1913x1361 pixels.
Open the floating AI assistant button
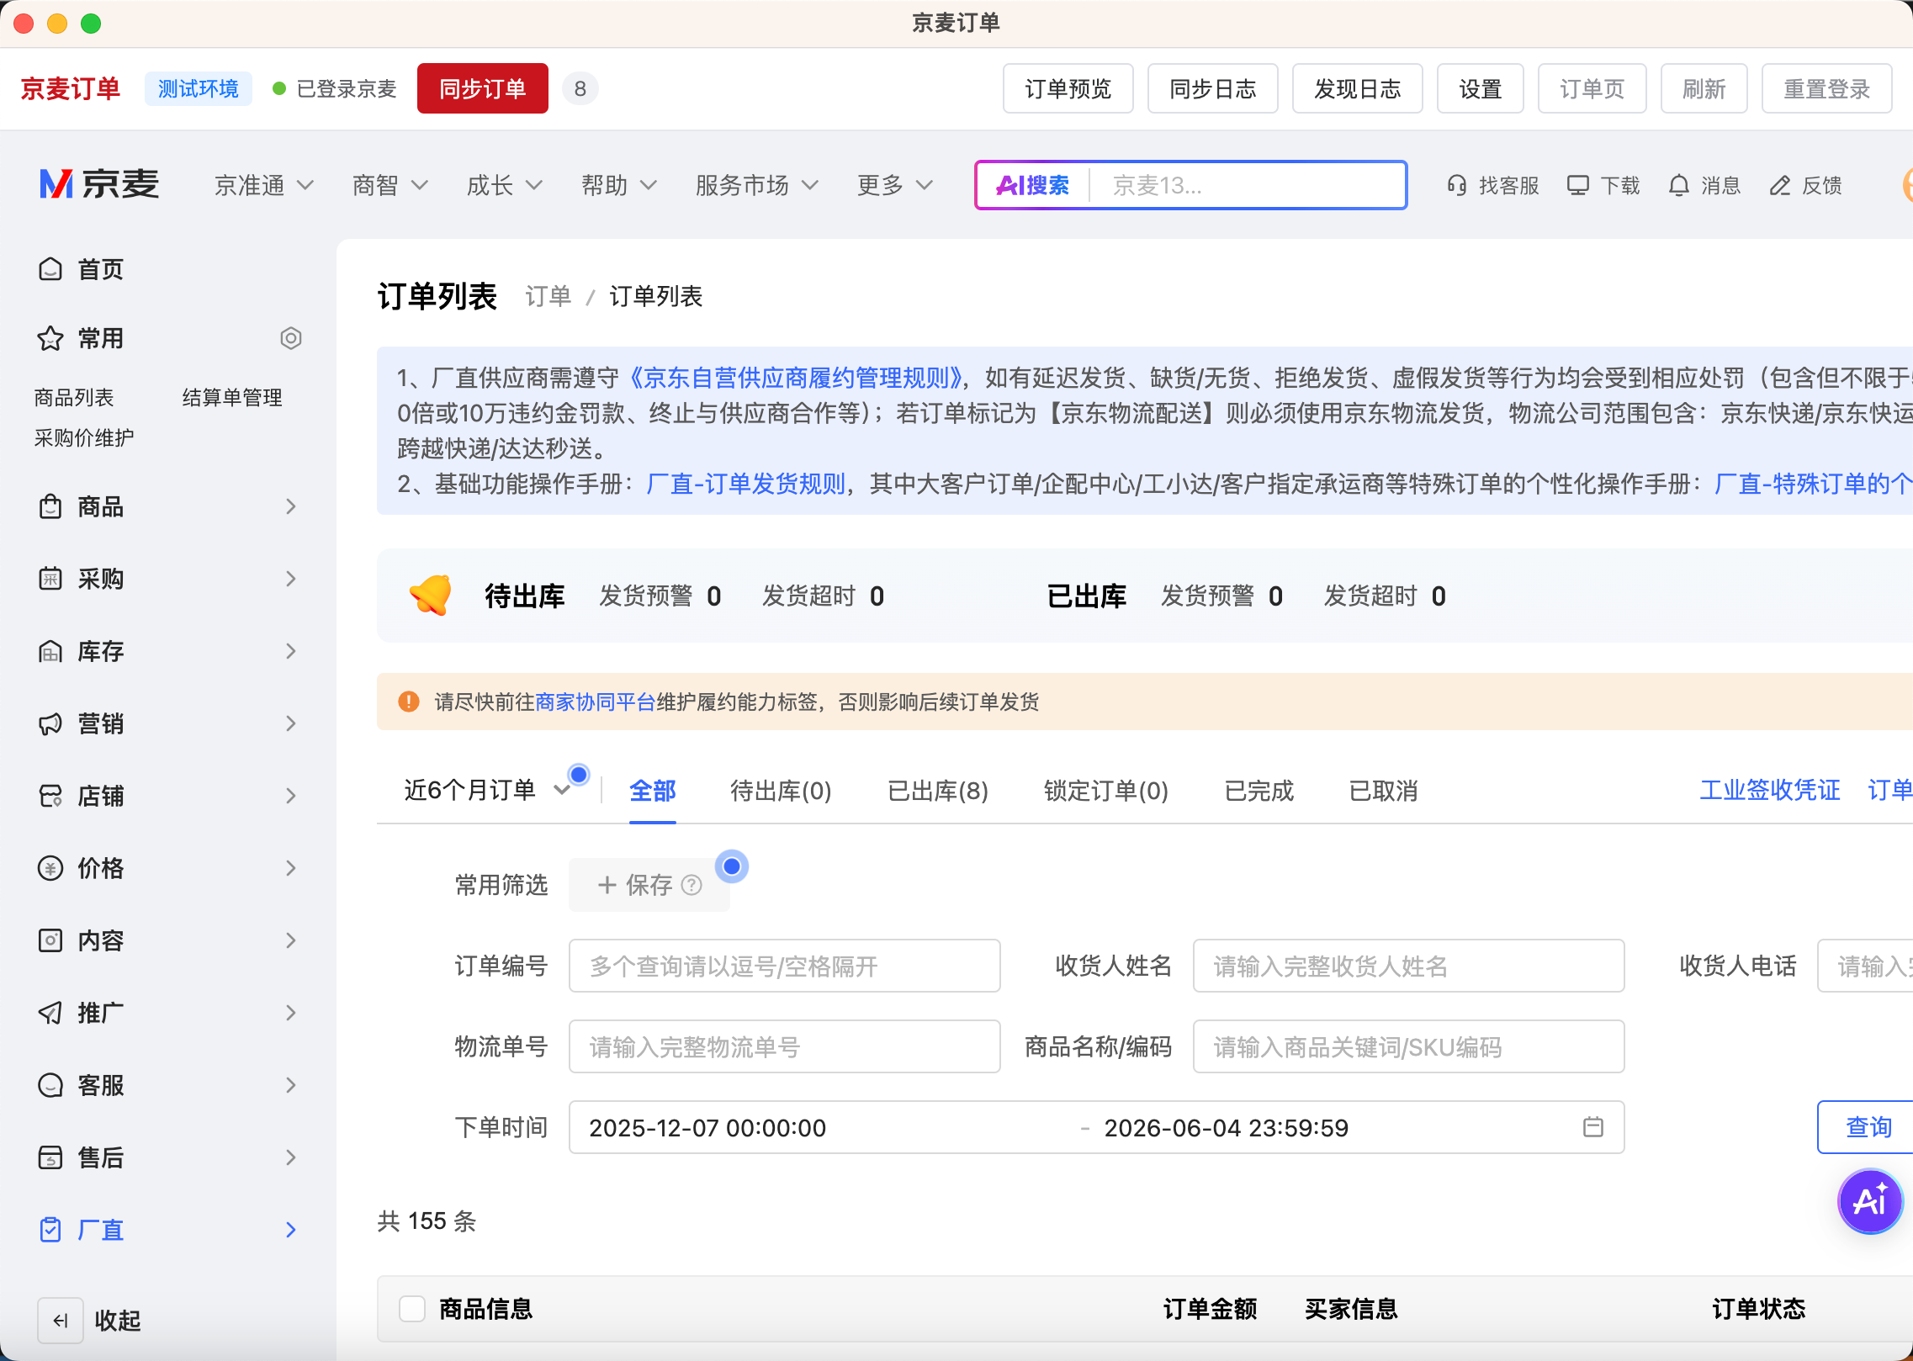pyautogui.click(x=1870, y=1201)
